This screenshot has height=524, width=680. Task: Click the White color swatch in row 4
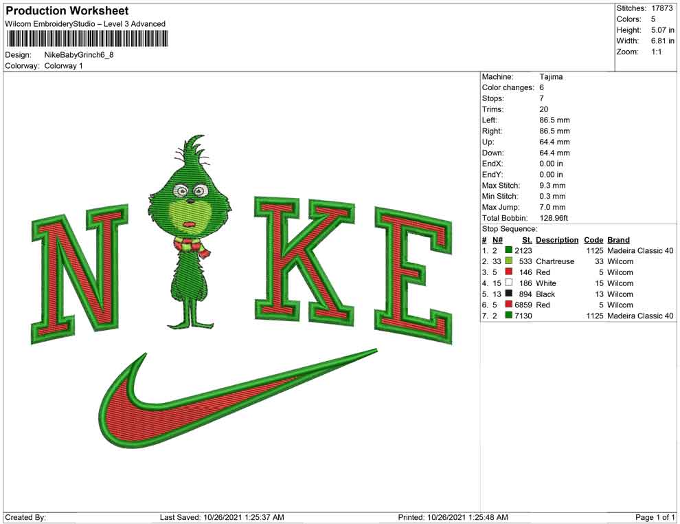click(509, 283)
